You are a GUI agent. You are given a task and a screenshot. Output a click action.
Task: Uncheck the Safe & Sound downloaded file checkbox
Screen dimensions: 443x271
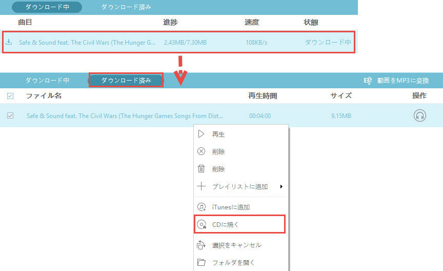tap(10, 115)
